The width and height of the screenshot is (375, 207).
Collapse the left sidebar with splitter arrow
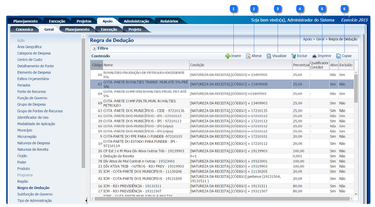click(86, 200)
